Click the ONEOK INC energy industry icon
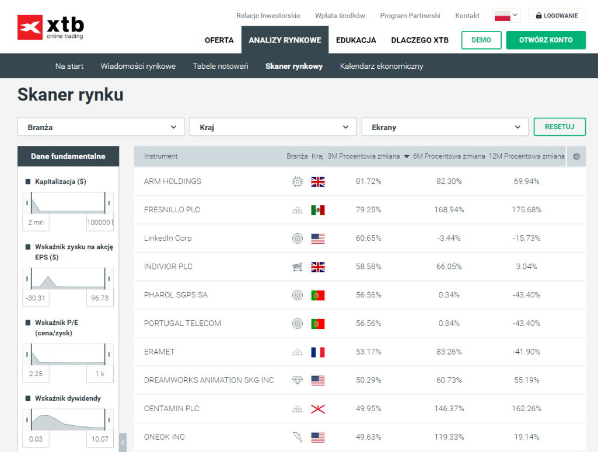The width and height of the screenshot is (598, 452). pyautogui.click(x=298, y=437)
